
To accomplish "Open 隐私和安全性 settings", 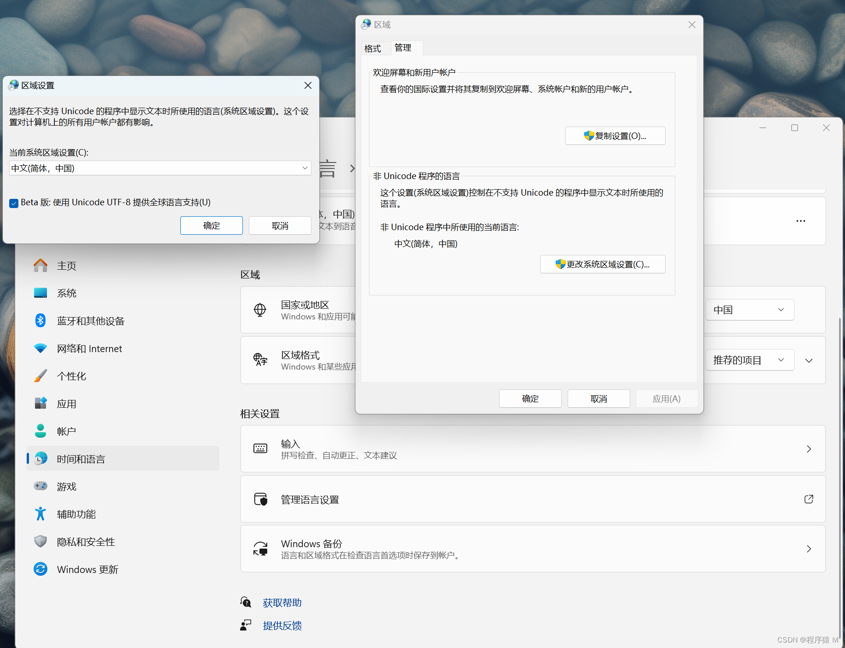I will pos(86,542).
